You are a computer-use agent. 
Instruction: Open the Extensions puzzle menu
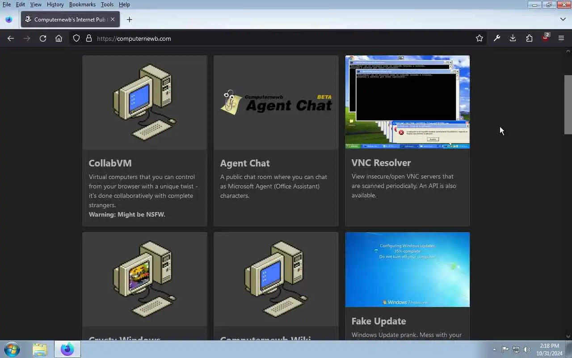pos(529,38)
